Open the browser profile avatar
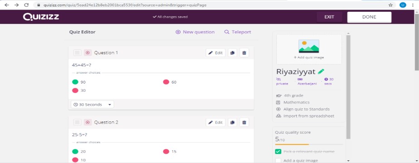419x163 pixels. pyautogui.click(x=403, y=5)
